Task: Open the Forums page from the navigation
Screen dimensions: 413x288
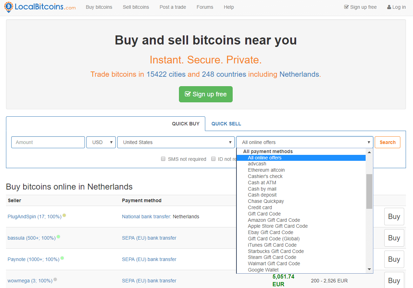Action: pos(205,7)
